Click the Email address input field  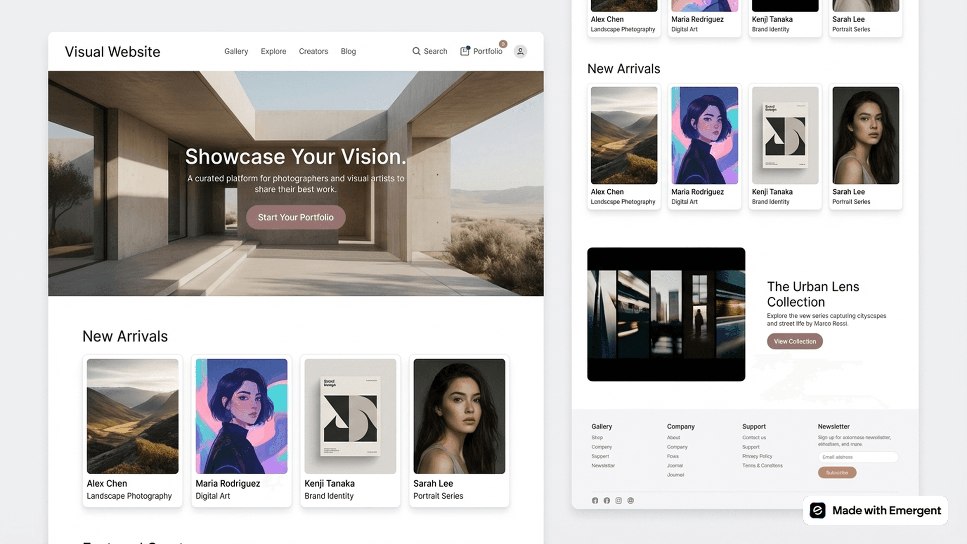[x=858, y=457]
